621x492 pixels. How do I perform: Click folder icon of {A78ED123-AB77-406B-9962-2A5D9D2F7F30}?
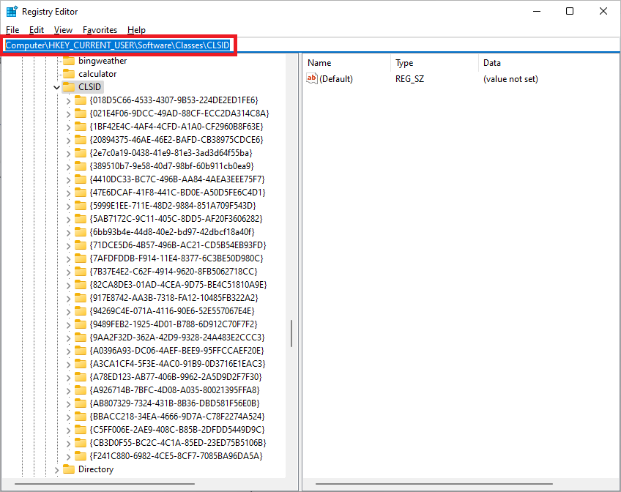pyautogui.click(x=81, y=377)
